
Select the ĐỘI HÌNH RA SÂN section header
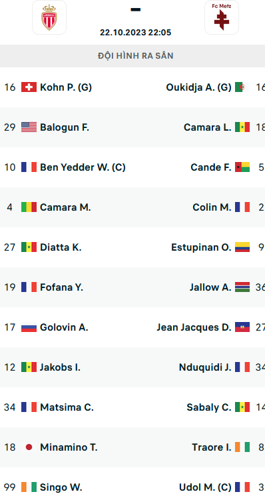pos(132,56)
